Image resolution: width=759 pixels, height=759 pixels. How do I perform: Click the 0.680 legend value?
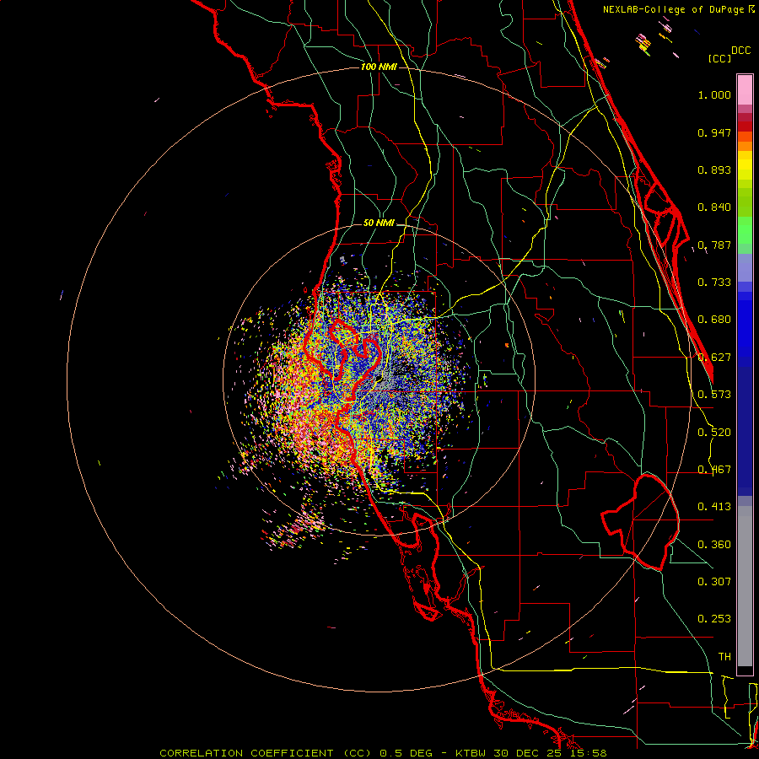click(x=714, y=320)
